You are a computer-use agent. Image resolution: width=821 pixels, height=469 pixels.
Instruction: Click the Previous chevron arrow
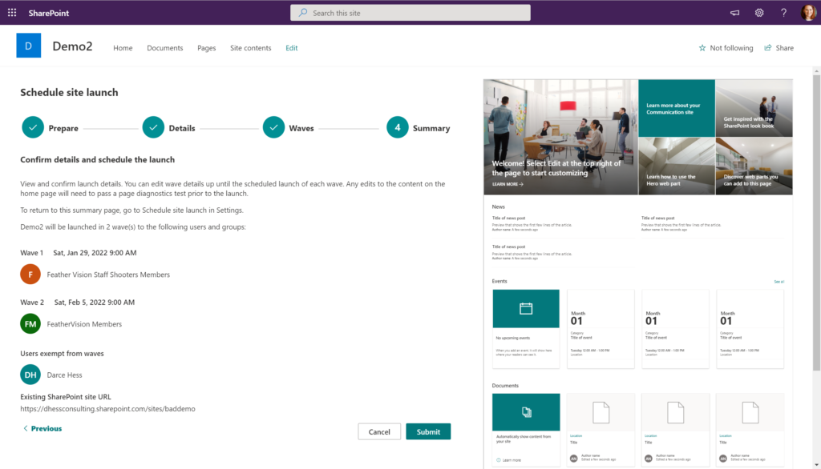pyautogui.click(x=25, y=428)
